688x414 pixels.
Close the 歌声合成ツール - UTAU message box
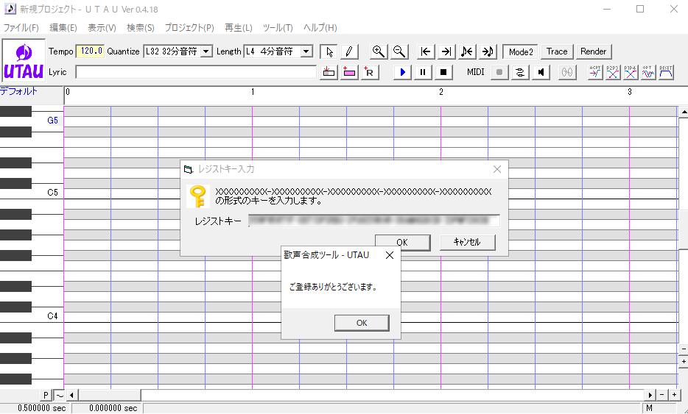coord(389,255)
